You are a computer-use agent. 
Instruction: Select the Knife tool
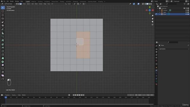tap(3, 55)
